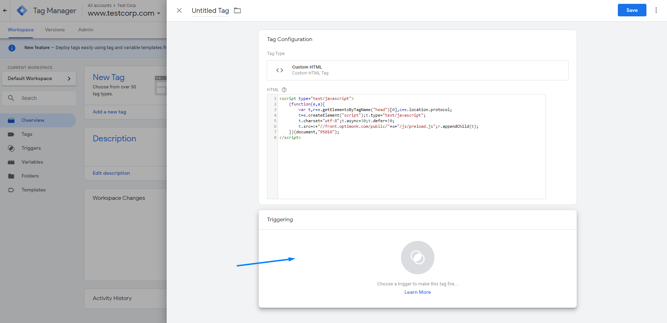Click the New Tag card title
667x323 pixels.
(x=109, y=77)
